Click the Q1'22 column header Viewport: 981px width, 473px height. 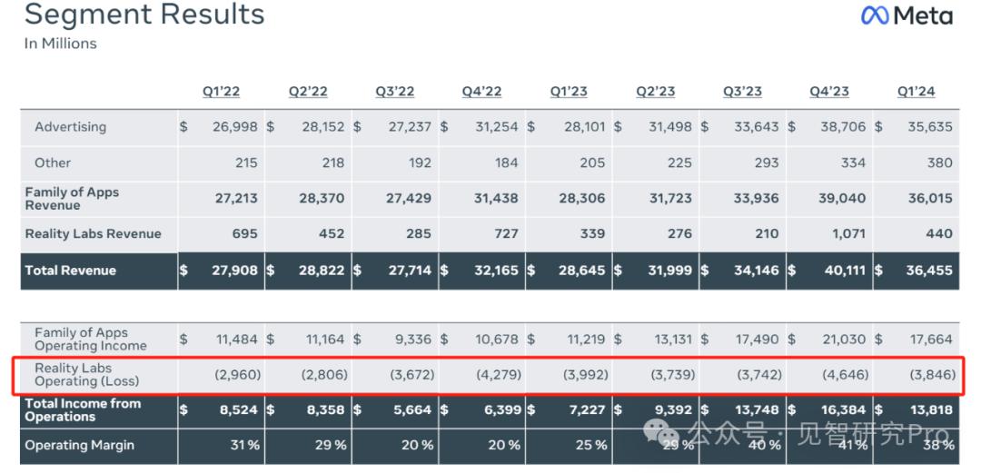221,92
